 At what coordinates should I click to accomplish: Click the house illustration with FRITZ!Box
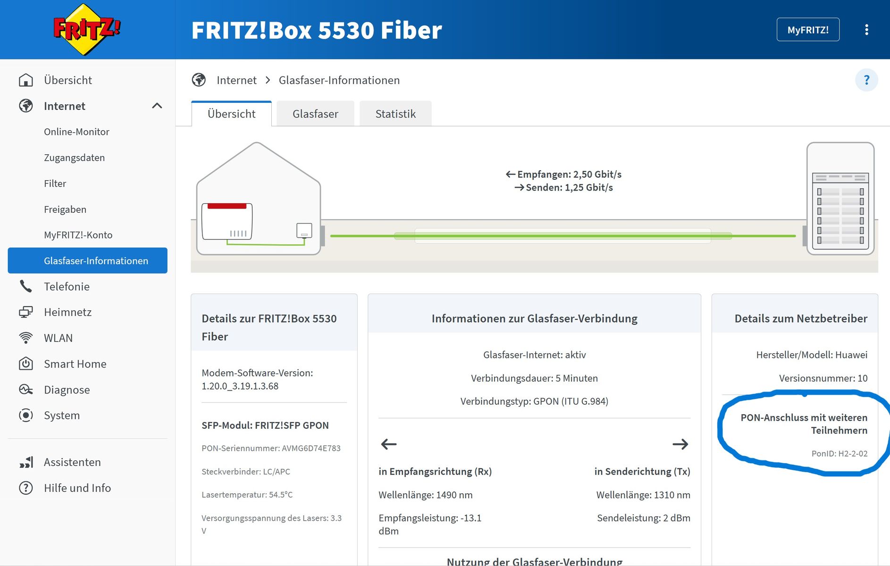pyautogui.click(x=259, y=199)
